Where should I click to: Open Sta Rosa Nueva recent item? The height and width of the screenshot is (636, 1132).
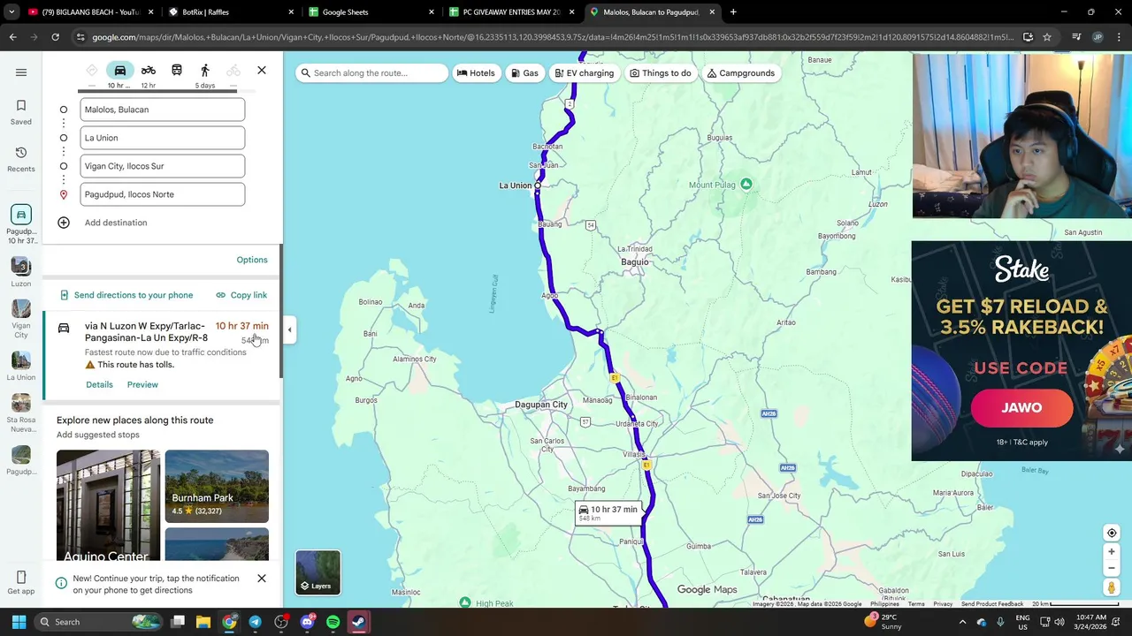click(21, 413)
